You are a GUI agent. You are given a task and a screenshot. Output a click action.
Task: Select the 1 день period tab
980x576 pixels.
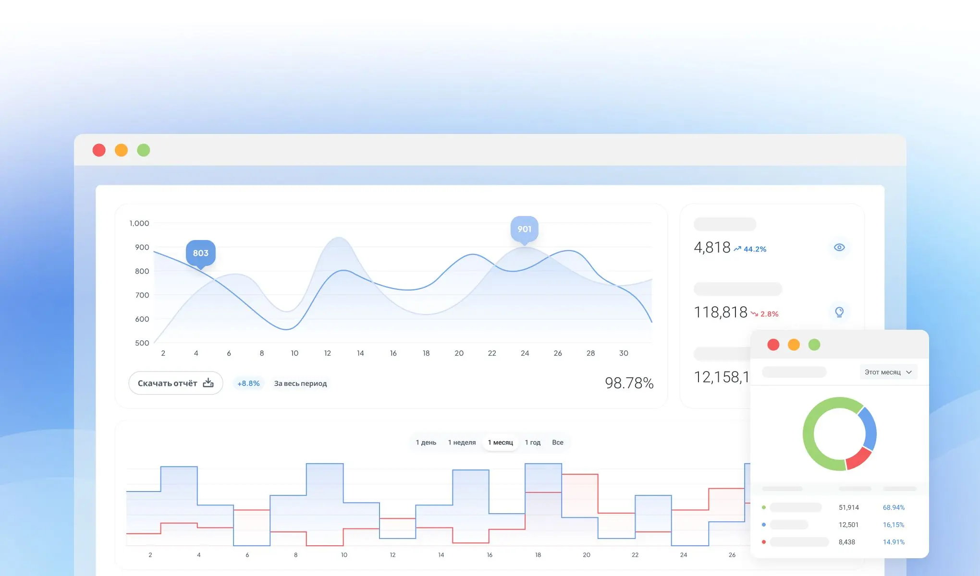pos(426,443)
